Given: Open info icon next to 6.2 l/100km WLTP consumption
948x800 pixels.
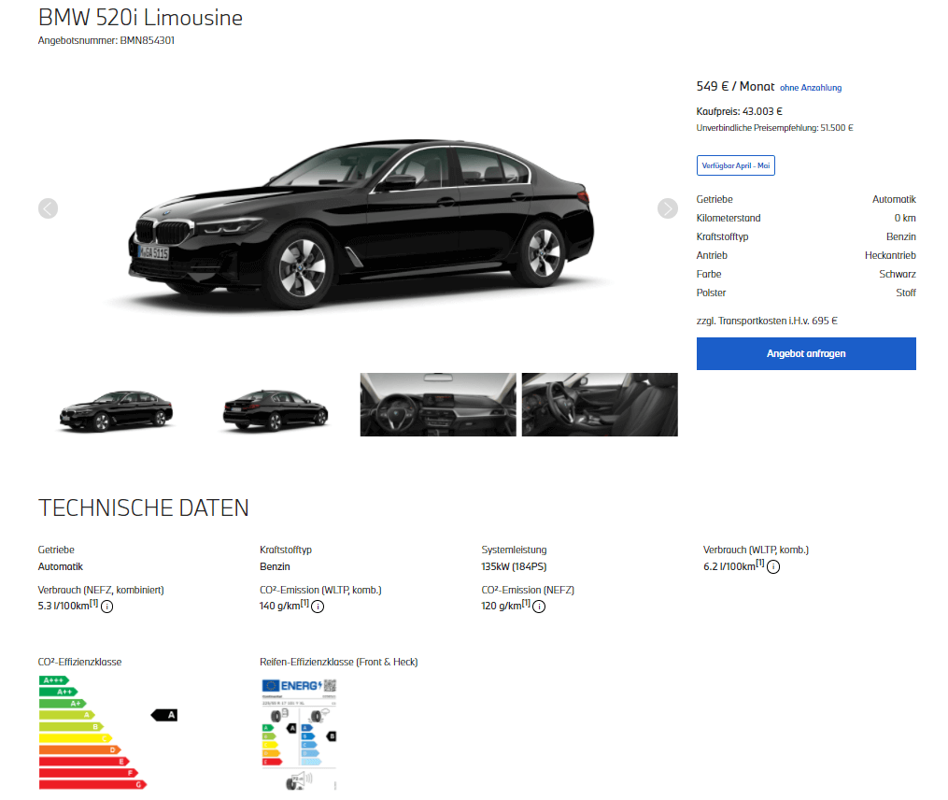Looking at the screenshot, I should tap(773, 567).
